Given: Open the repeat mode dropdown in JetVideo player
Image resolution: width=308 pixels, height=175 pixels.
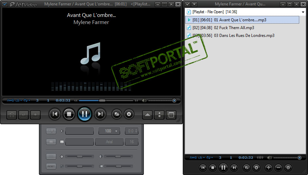Looking at the screenshot, I should coord(19,101).
